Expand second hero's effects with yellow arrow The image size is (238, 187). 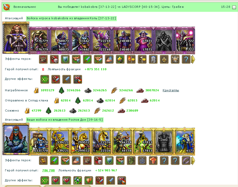[x=193, y=161]
